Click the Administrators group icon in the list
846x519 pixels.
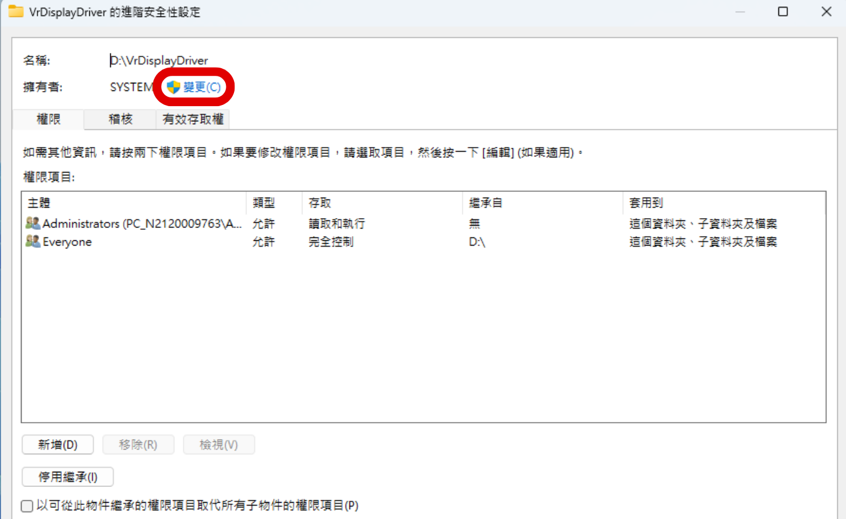click(x=32, y=223)
